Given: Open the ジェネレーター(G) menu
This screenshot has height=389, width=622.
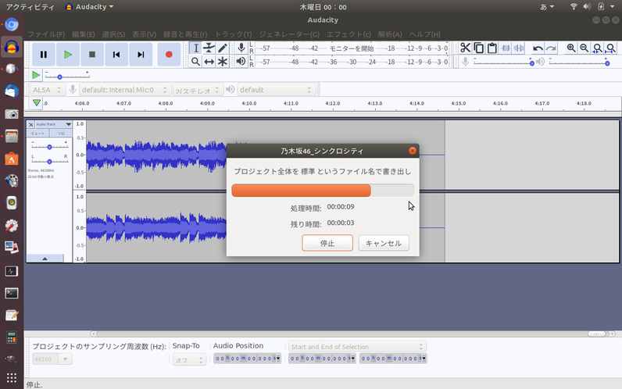Looking at the screenshot, I should coord(289,34).
